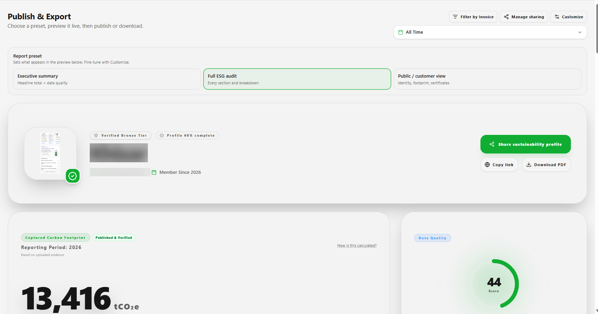Click the Based on uploaded evidence text
Viewport: 598px width, 314px height.
(x=43, y=255)
